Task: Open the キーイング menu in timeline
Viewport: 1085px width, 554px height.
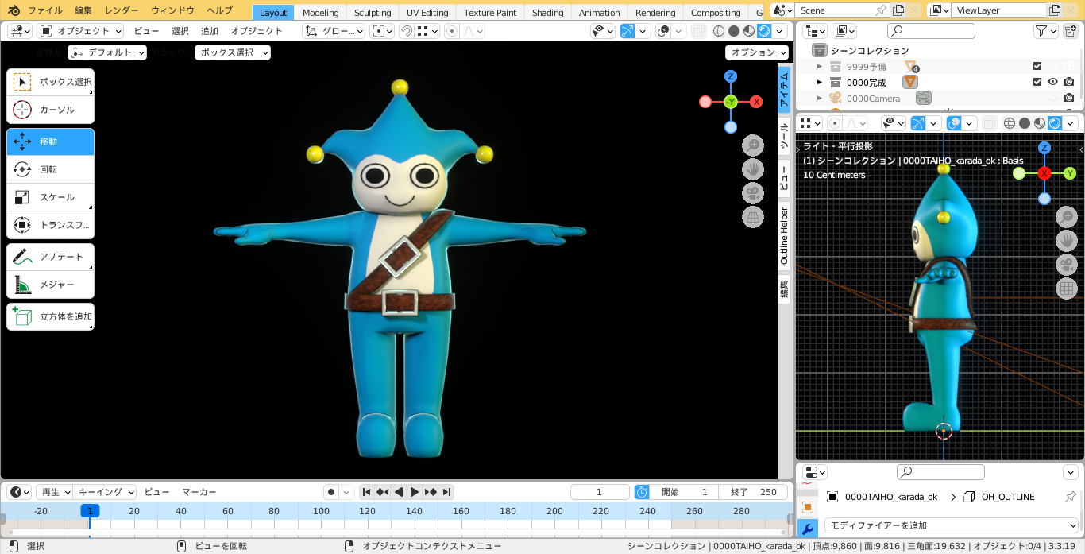Action: click(x=106, y=492)
